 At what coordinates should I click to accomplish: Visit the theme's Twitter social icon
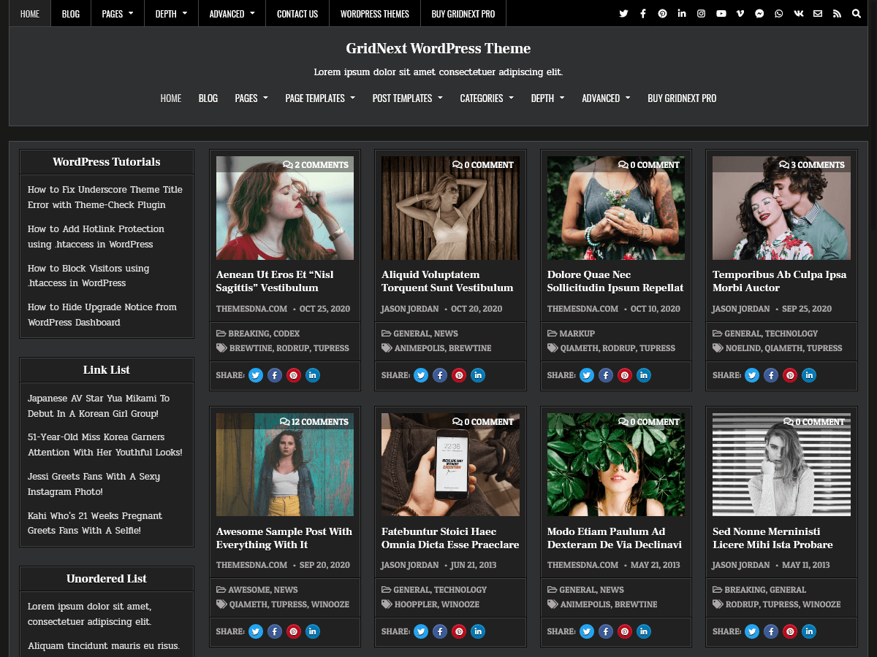(x=623, y=13)
